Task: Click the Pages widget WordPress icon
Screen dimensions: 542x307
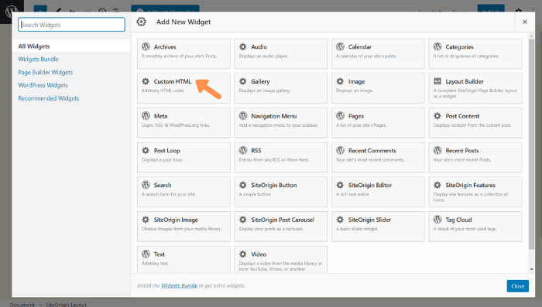Action: coord(340,116)
